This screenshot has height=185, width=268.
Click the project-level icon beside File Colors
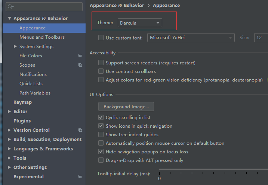pyautogui.click(x=80, y=56)
